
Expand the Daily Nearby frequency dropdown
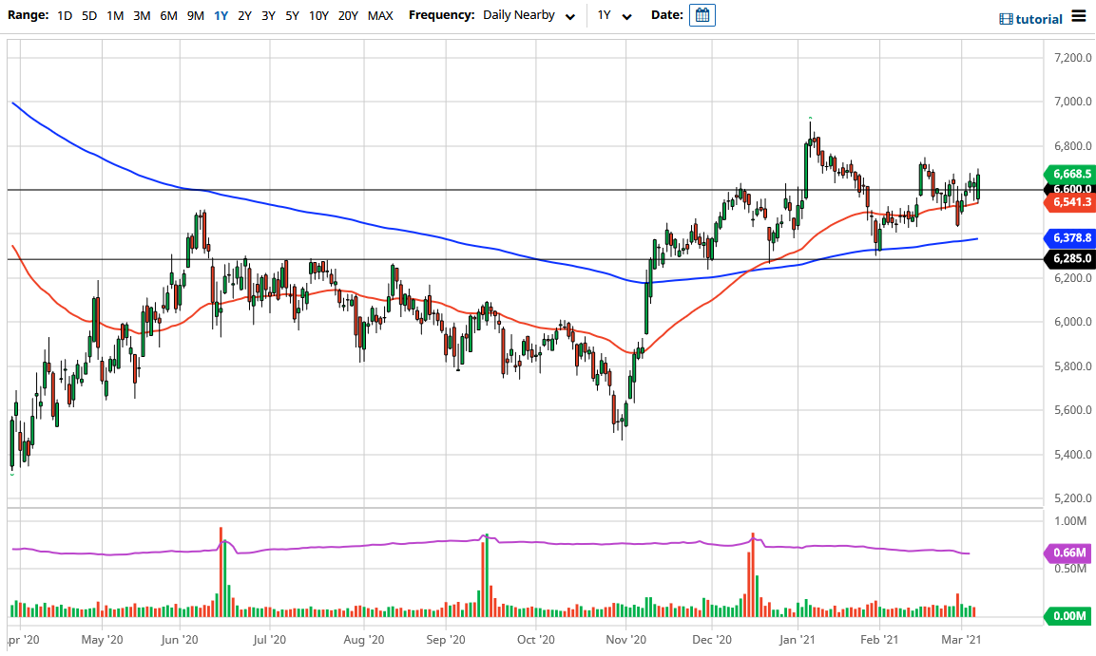(x=529, y=15)
